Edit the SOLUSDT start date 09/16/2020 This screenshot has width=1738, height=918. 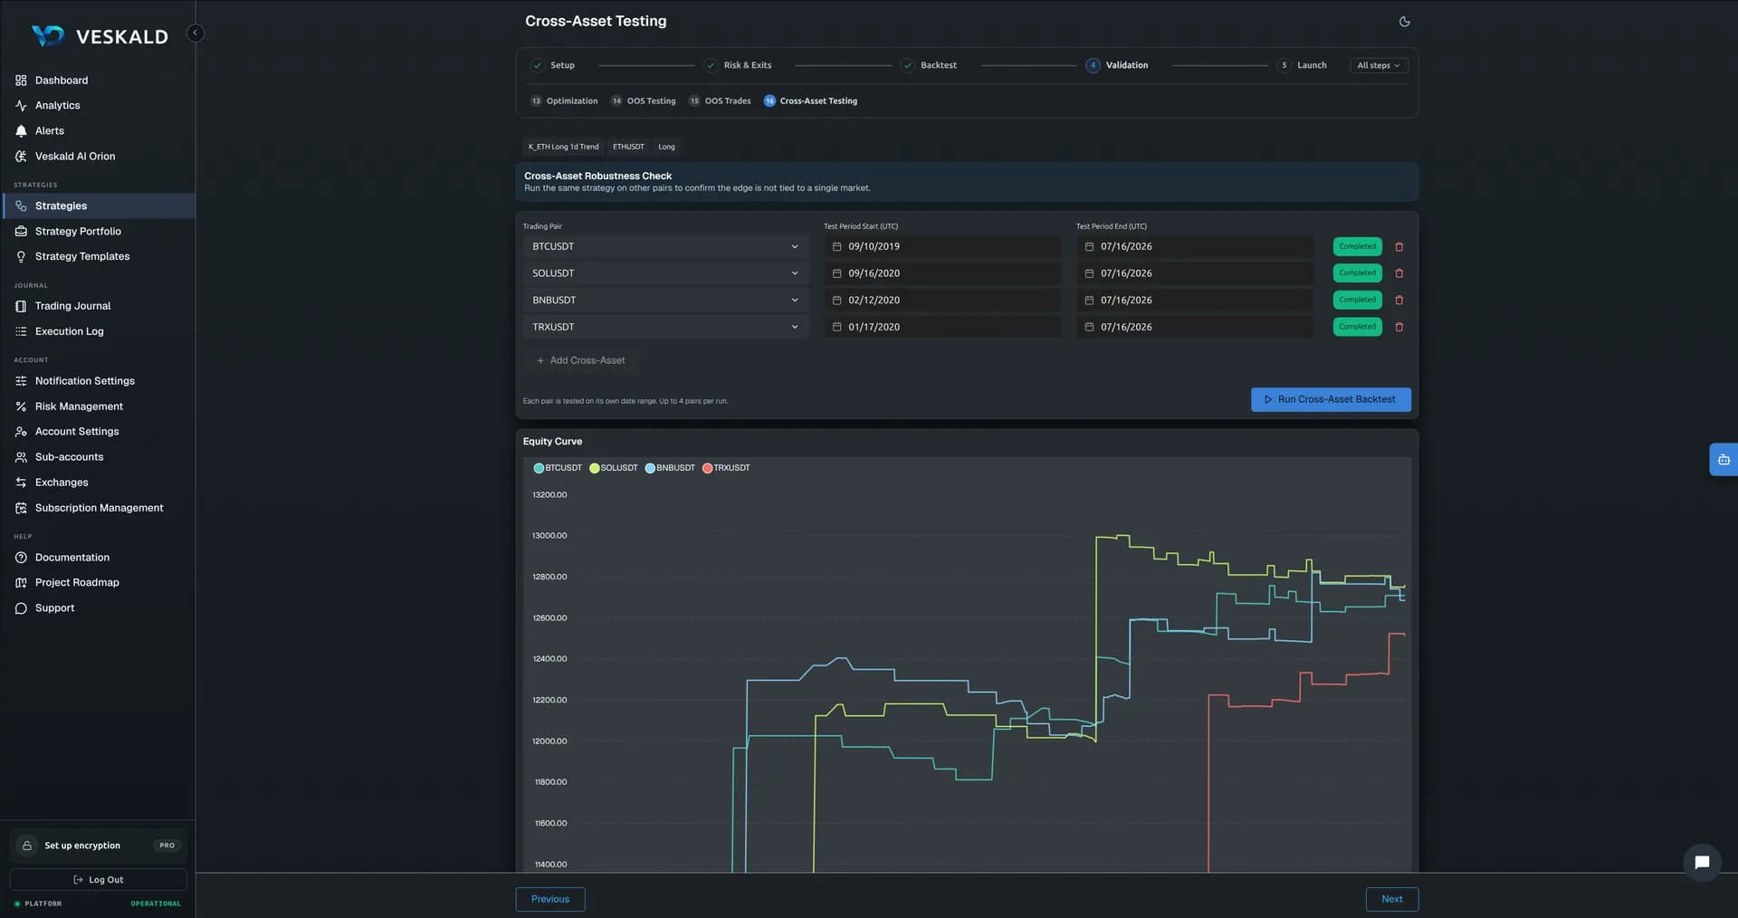tap(942, 273)
